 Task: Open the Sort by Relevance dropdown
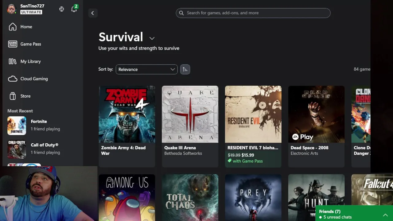click(x=146, y=69)
